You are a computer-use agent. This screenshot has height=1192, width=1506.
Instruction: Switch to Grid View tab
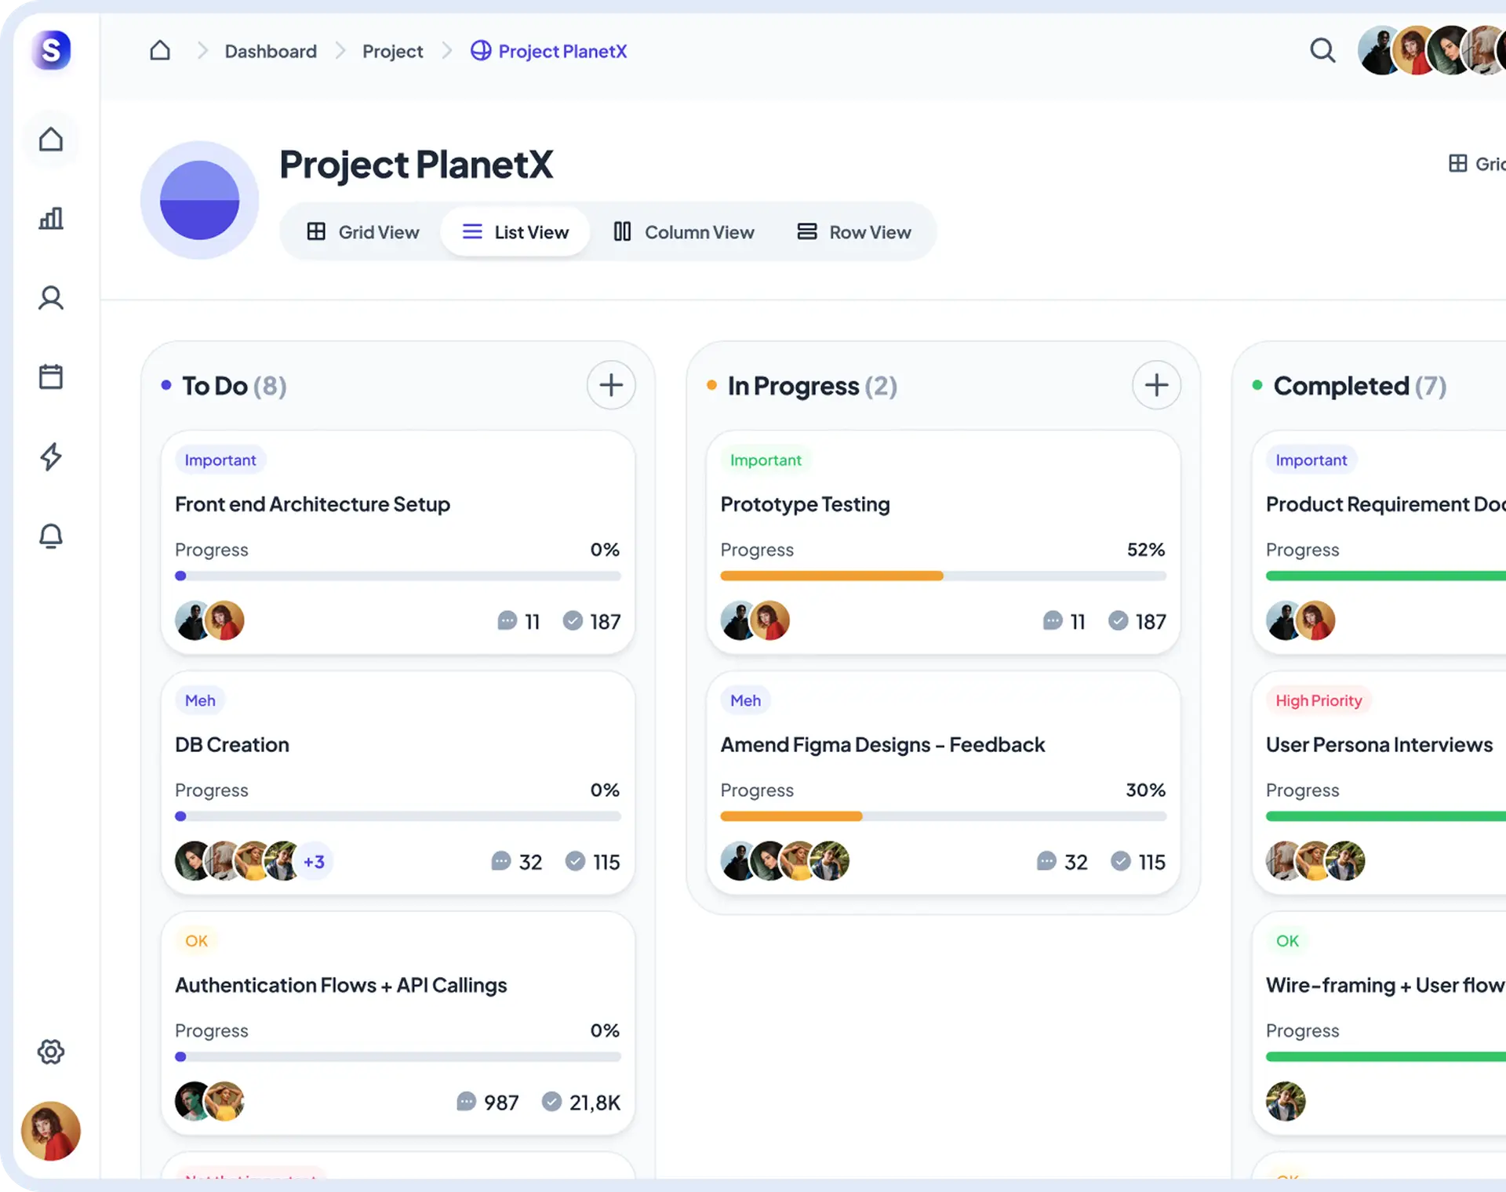coord(363,232)
